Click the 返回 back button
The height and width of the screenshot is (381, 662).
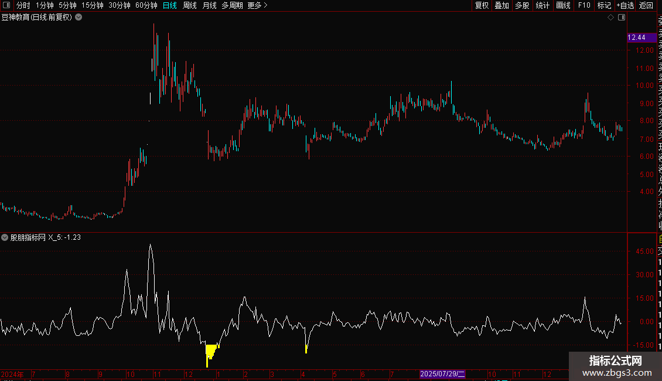click(x=646, y=5)
